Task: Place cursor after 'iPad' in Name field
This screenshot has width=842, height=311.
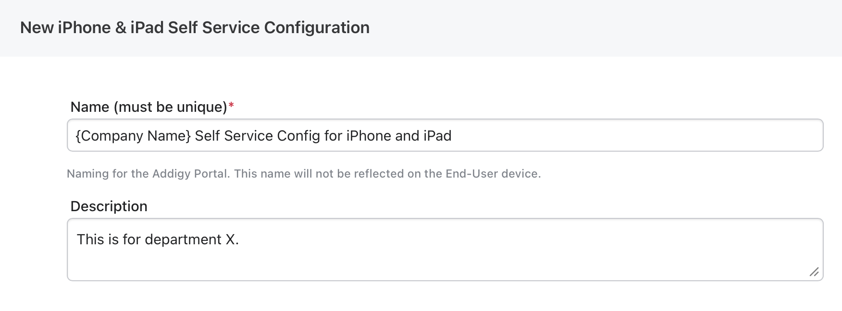Action: (452, 136)
